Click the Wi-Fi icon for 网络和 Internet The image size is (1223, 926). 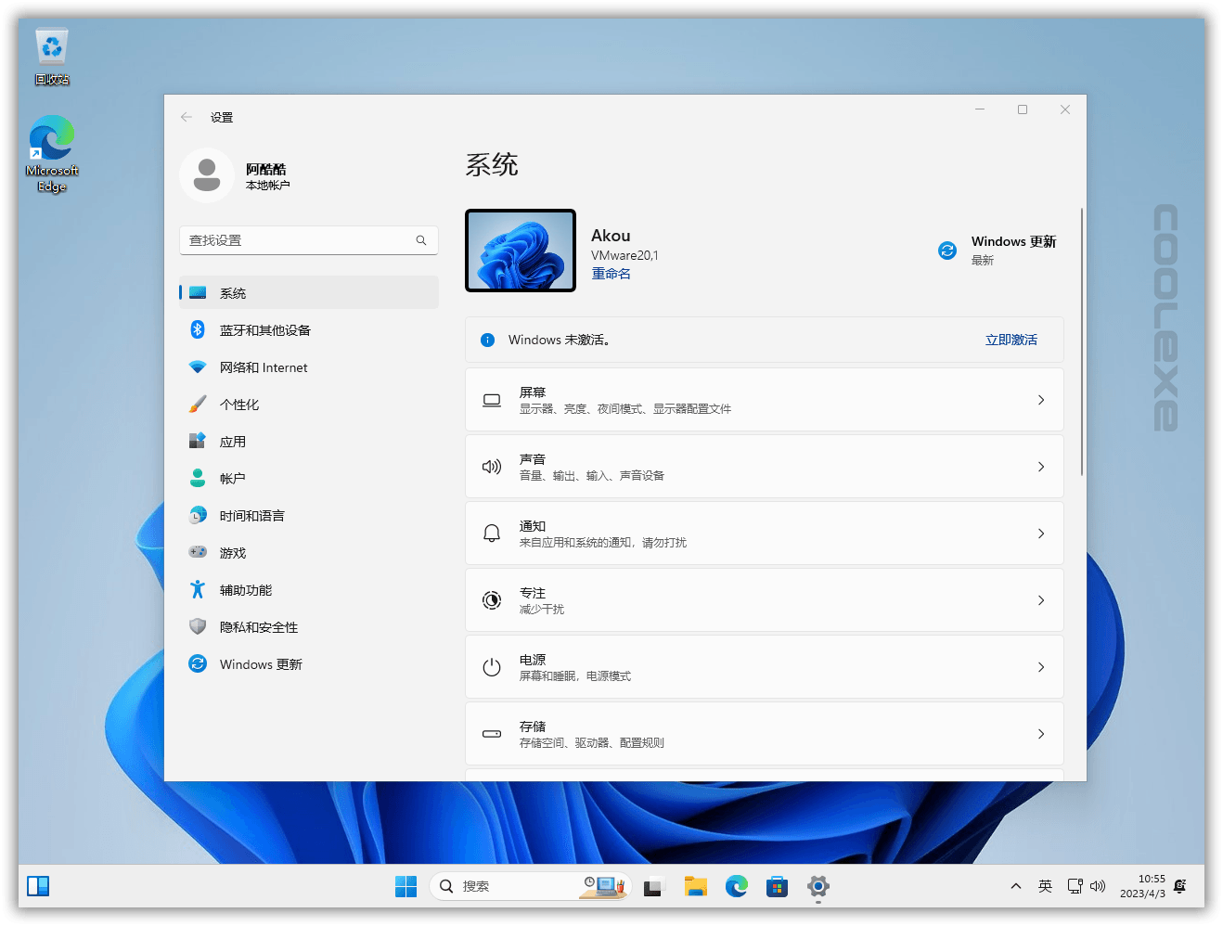tap(198, 367)
